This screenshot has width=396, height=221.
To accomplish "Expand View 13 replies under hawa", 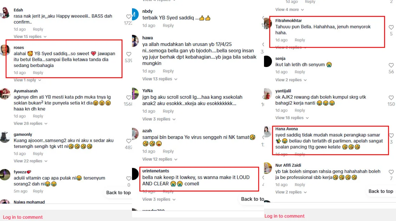I will (x=159, y=79).
